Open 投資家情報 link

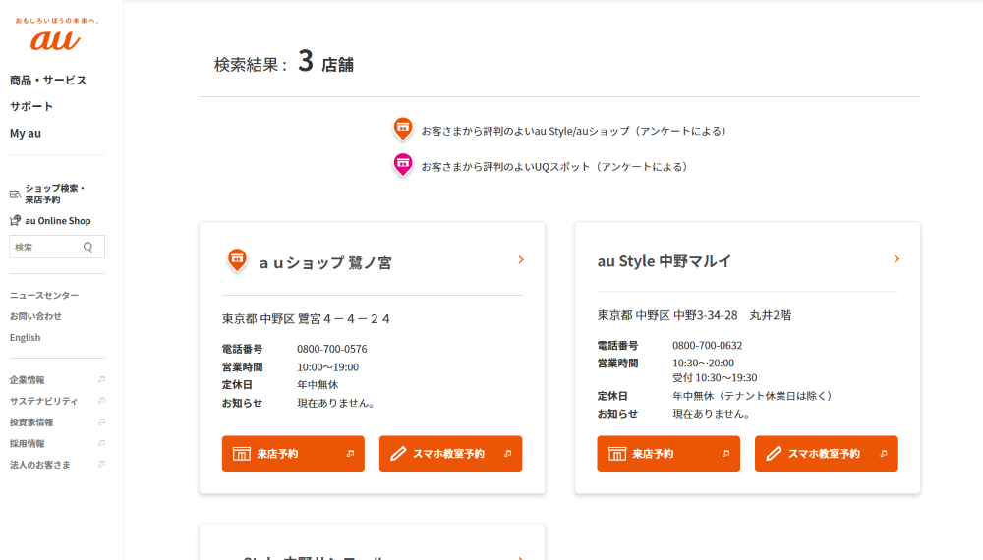31,422
